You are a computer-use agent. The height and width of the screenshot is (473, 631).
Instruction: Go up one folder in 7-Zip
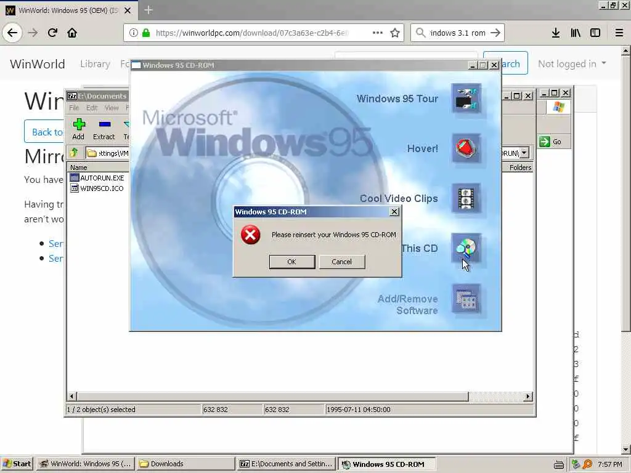point(74,153)
